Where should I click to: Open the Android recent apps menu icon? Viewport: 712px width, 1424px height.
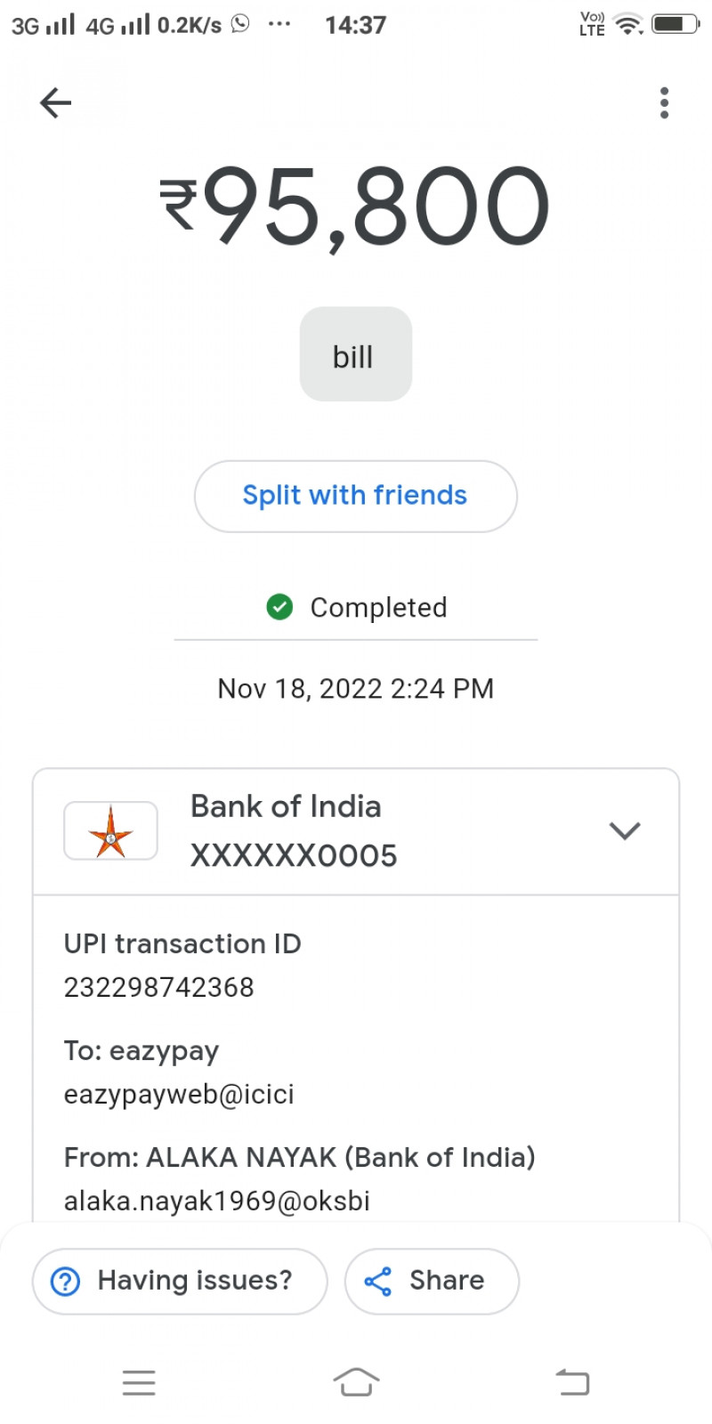tap(139, 1382)
